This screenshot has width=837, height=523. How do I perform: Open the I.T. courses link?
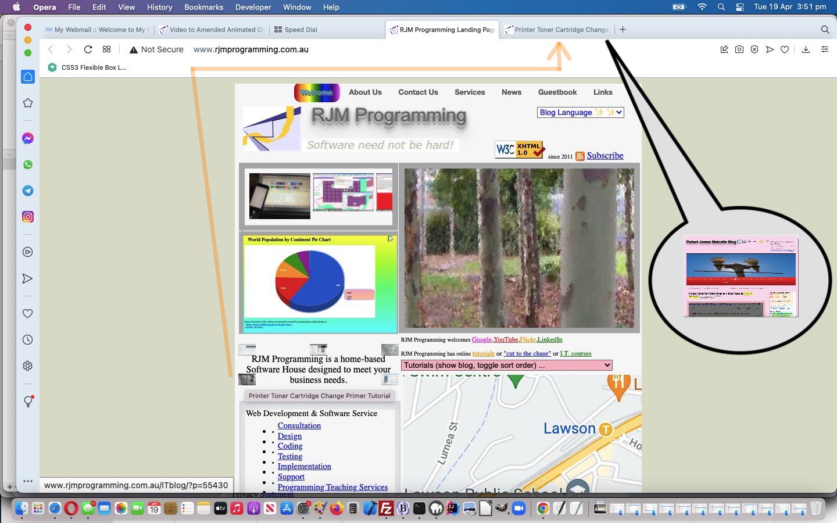(x=575, y=354)
